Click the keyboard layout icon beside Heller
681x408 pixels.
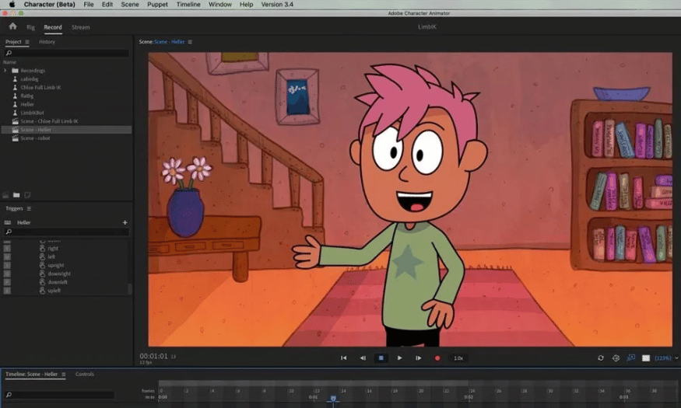pyautogui.click(x=7, y=222)
